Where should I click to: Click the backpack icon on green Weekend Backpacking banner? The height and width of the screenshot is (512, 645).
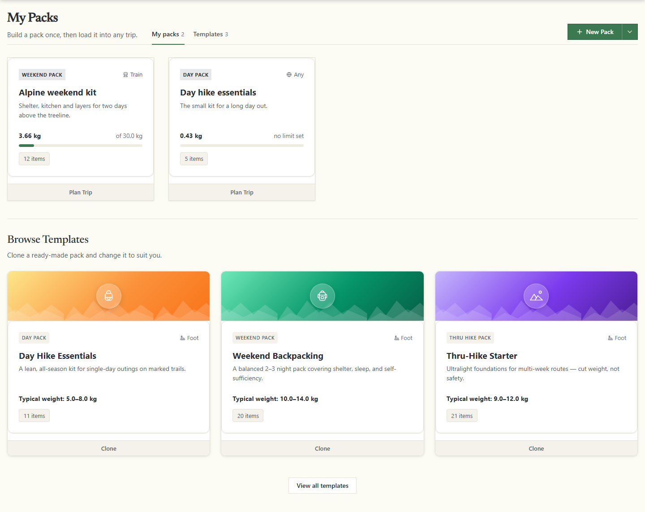tap(322, 296)
